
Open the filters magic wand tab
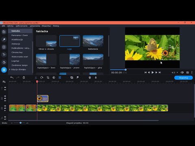pos(4,39)
